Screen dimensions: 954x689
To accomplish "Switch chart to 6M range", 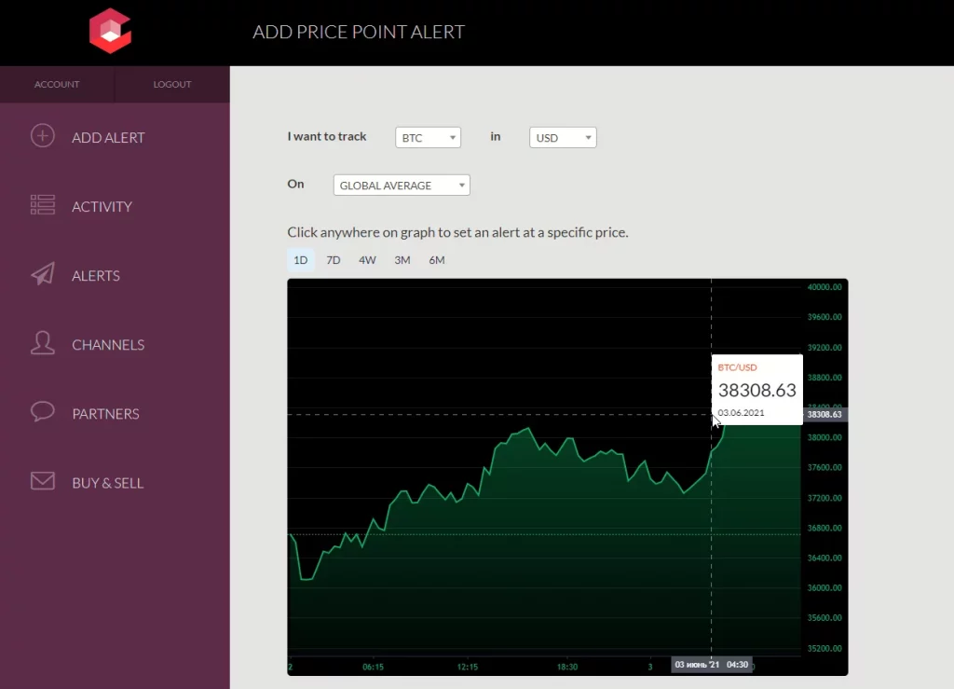I will (436, 260).
